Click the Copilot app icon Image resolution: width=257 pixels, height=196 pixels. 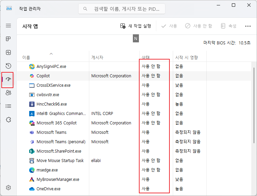pos(32,76)
